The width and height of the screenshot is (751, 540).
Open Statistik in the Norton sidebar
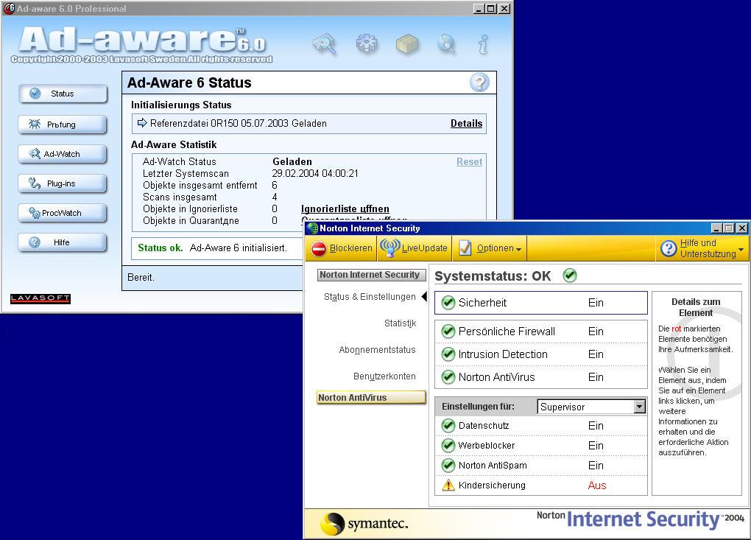(x=400, y=323)
